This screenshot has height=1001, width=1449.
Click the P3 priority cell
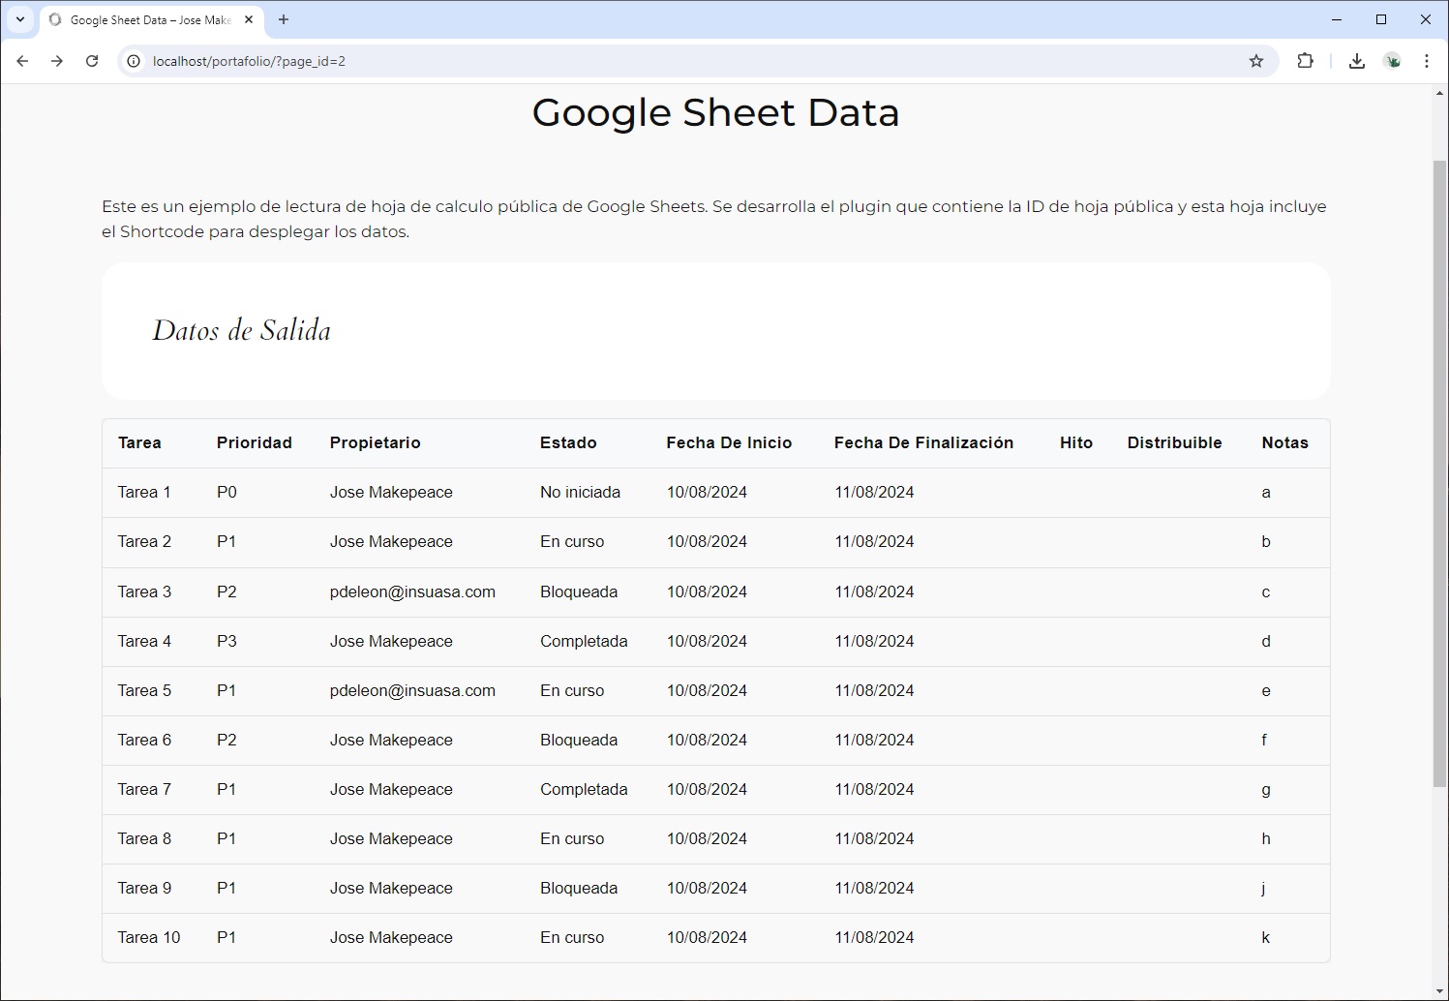click(x=226, y=641)
